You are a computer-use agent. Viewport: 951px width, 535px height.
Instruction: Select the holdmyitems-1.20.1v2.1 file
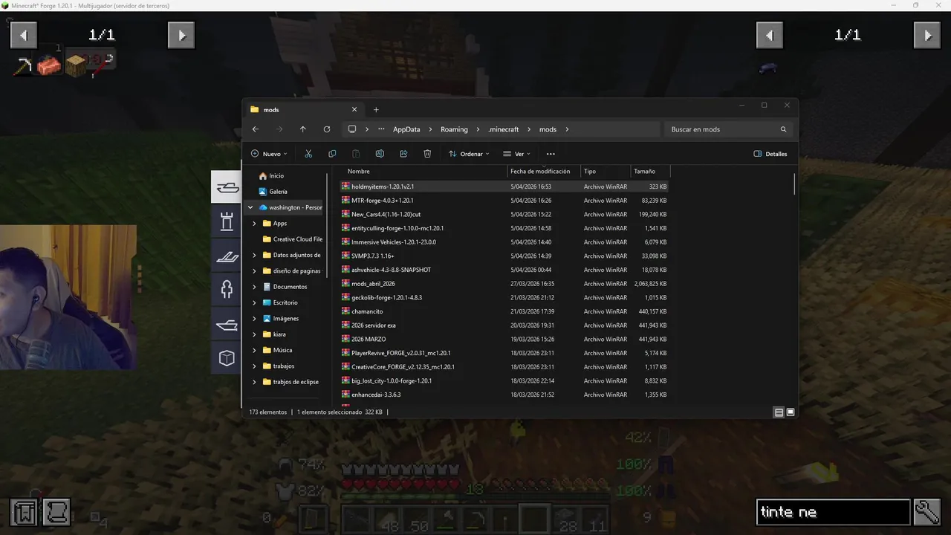point(504,187)
